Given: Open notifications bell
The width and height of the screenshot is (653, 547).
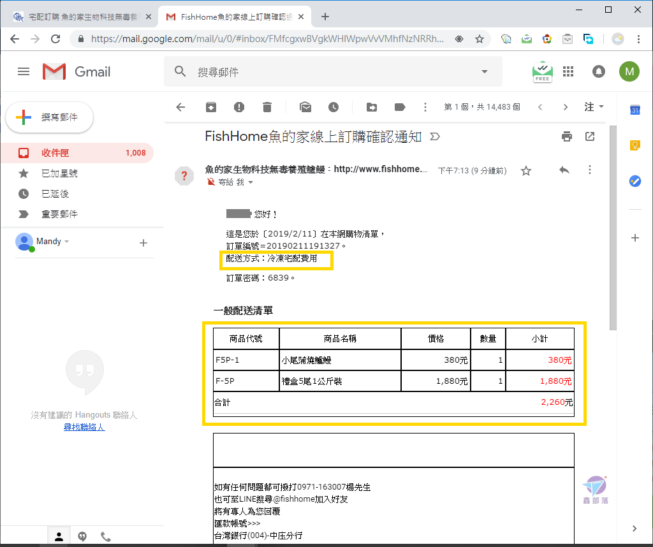Looking at the screenshot, I should click(598, 71).
